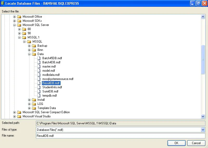Click the vertical scrollbar thumb
The height and width of the screenshot is (148, 208).
[203, 59]
